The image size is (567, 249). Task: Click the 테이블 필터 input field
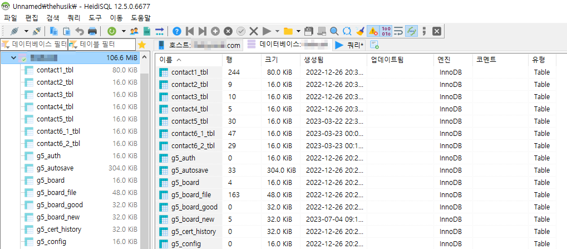click(x=102, y=45)
